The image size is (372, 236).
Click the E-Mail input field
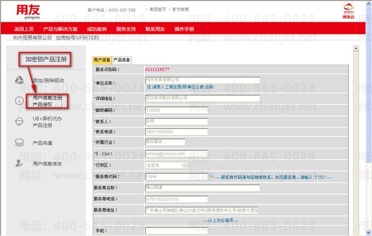(176, 154)
